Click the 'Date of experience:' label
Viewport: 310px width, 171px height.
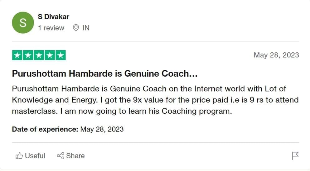(45, 129)
